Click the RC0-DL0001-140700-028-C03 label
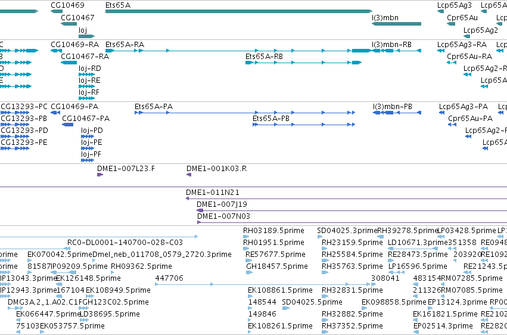 coord(125,243)
